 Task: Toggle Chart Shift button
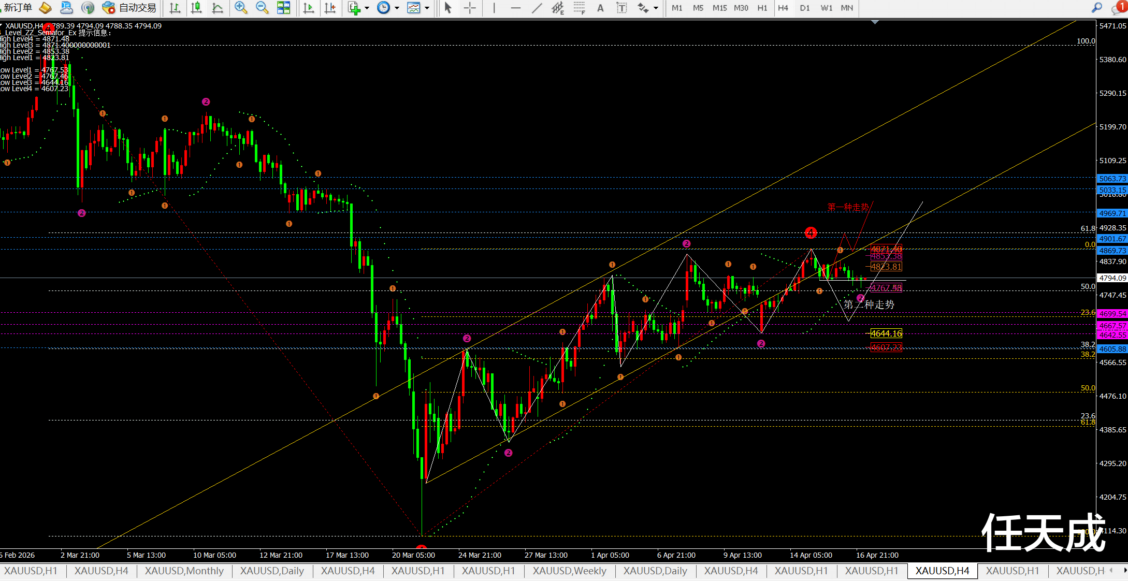click(x=330, y=8)
